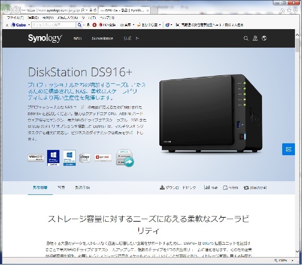Image resolution: width=302 pixels, height=265 pixels.
Task: Open the ヘルプ(H) menu
Action: pos(107,18)
